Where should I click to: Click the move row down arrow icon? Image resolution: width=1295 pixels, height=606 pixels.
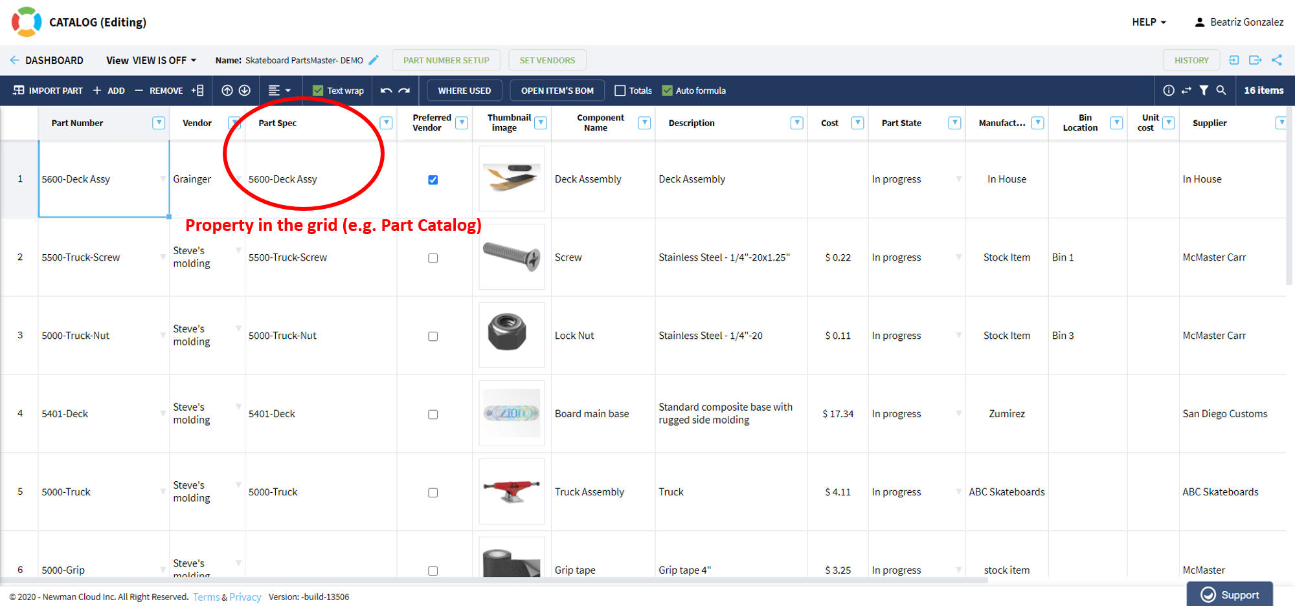pos(245,91)
